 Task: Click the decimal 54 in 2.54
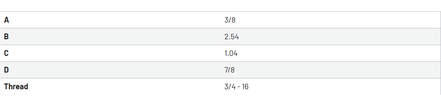pos(234,37)
